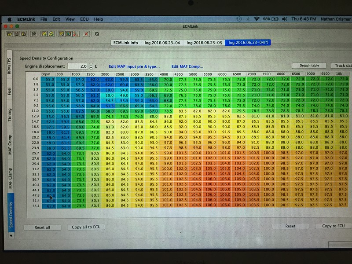Click the yellow circular disc toolbar icon
The image size is (352, 264).
pyautogui.click(x=51, y=34)
